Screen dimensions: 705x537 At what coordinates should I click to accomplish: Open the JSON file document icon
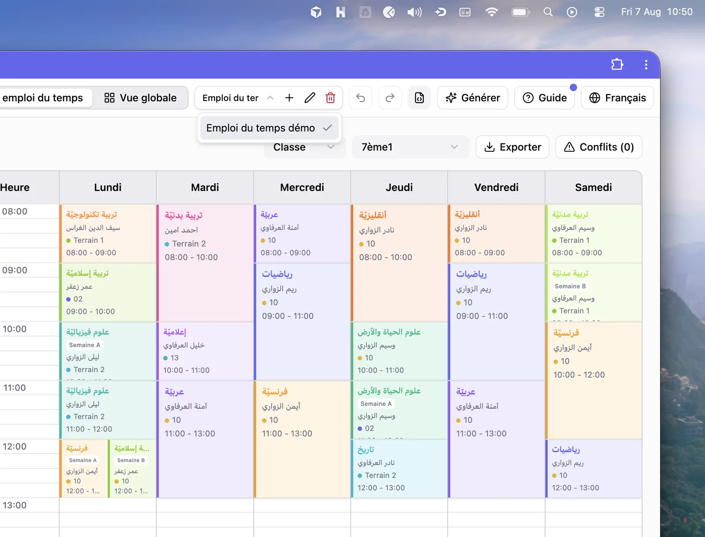pyautogui.click(x=419, y=98)
